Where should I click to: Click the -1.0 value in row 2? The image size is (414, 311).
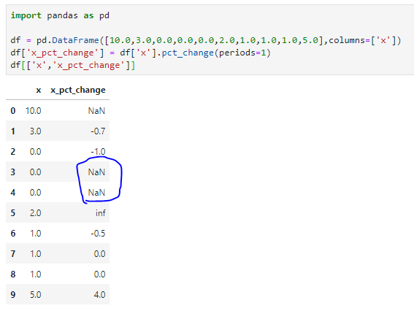point(98,152)
